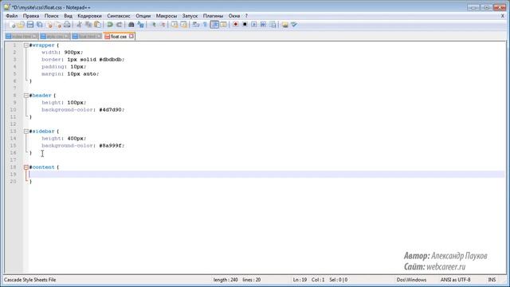Open the ? help menu
510x287 pixels.
pyautogui.click(x=246, y=16)
